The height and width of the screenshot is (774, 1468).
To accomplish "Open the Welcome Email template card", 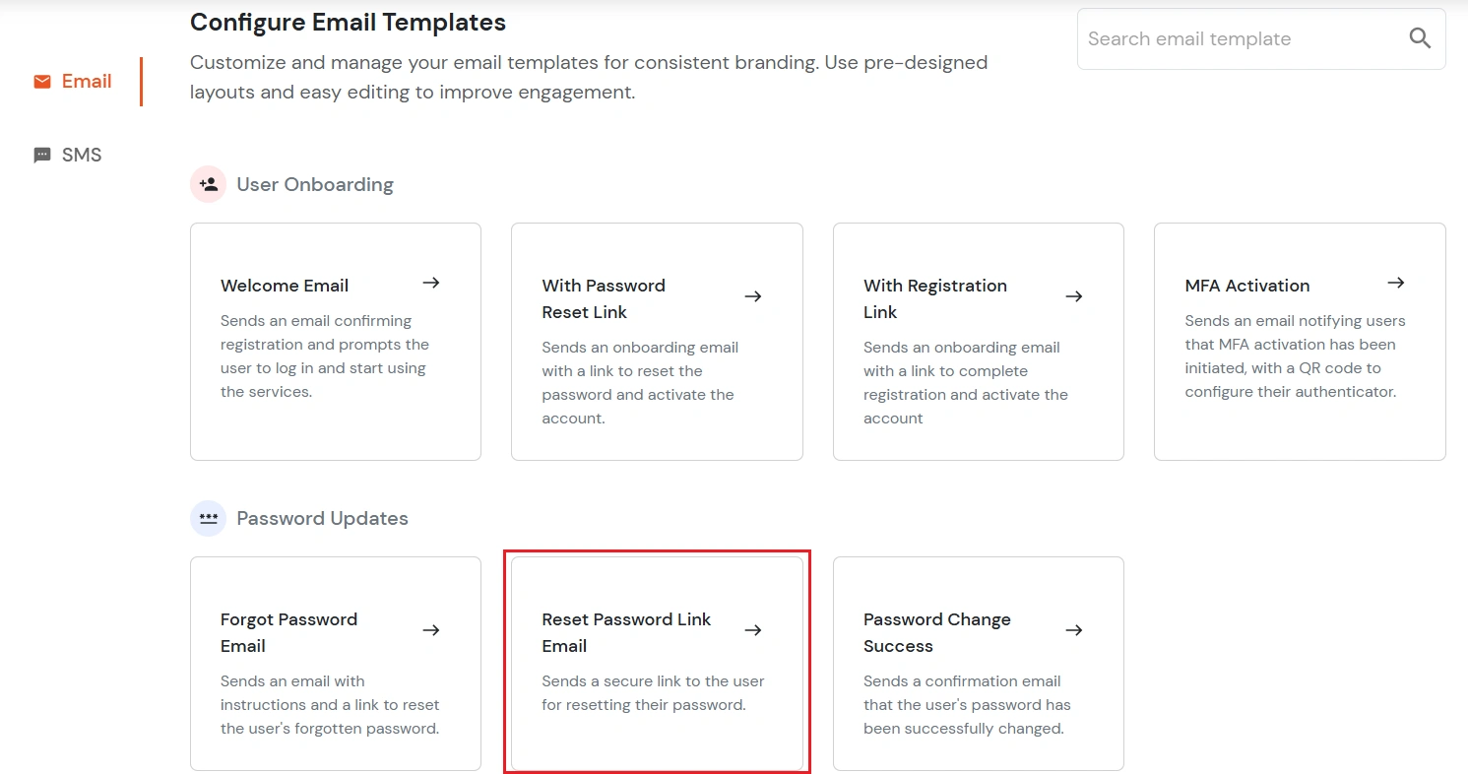I will click(335, 341).
